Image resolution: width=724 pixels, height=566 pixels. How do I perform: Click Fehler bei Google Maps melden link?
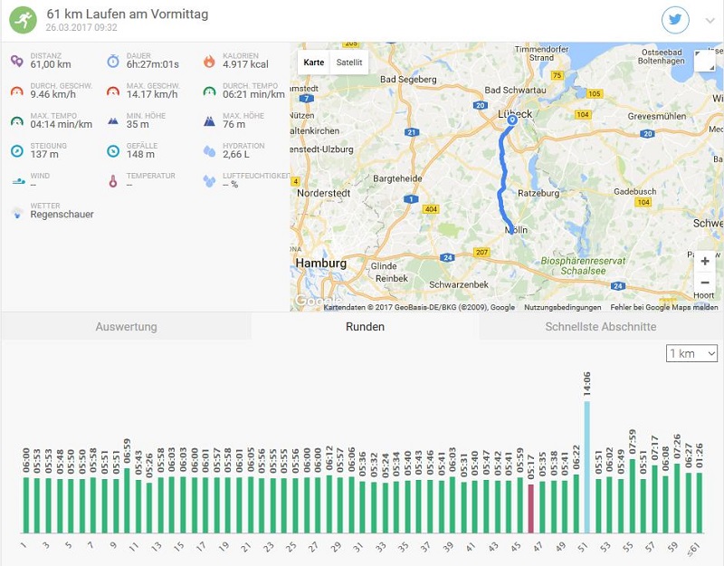[664, 308]
